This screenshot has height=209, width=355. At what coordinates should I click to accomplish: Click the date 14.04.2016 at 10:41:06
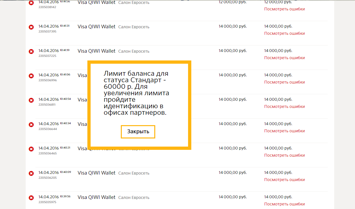pos(48,75)
